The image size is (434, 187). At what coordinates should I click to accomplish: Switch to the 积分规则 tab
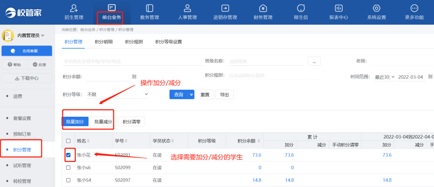coord(134,42)
